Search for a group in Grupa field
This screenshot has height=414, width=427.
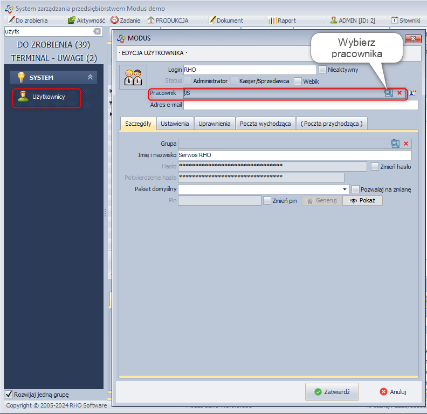[395, 144]
